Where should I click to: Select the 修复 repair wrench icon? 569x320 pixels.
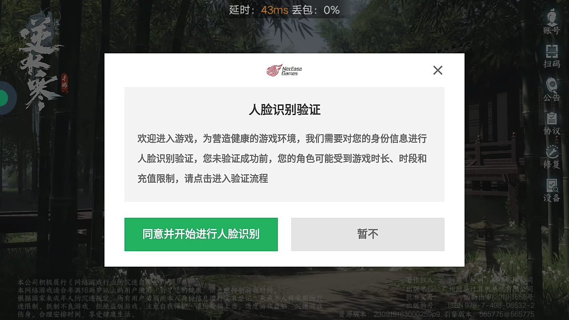tap(552, 156)
